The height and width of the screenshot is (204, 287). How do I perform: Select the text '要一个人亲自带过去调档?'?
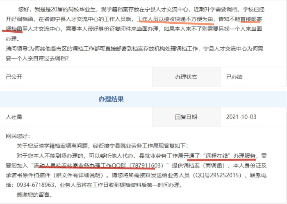point(37,58)
